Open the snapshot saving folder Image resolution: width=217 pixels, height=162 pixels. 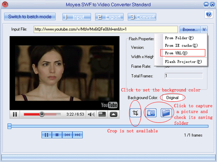point(166,112)
